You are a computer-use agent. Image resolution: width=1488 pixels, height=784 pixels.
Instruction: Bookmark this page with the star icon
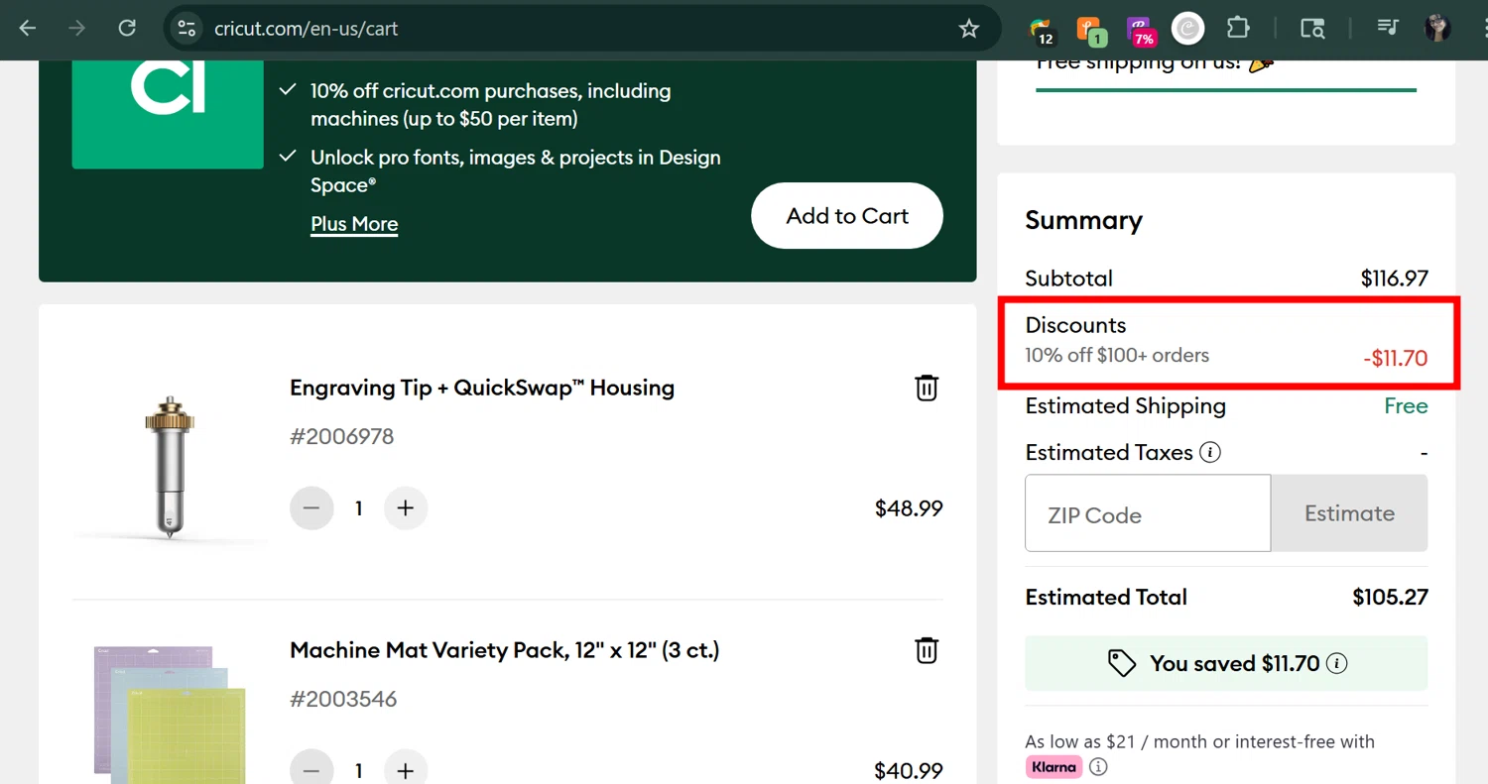click(969, 29)
